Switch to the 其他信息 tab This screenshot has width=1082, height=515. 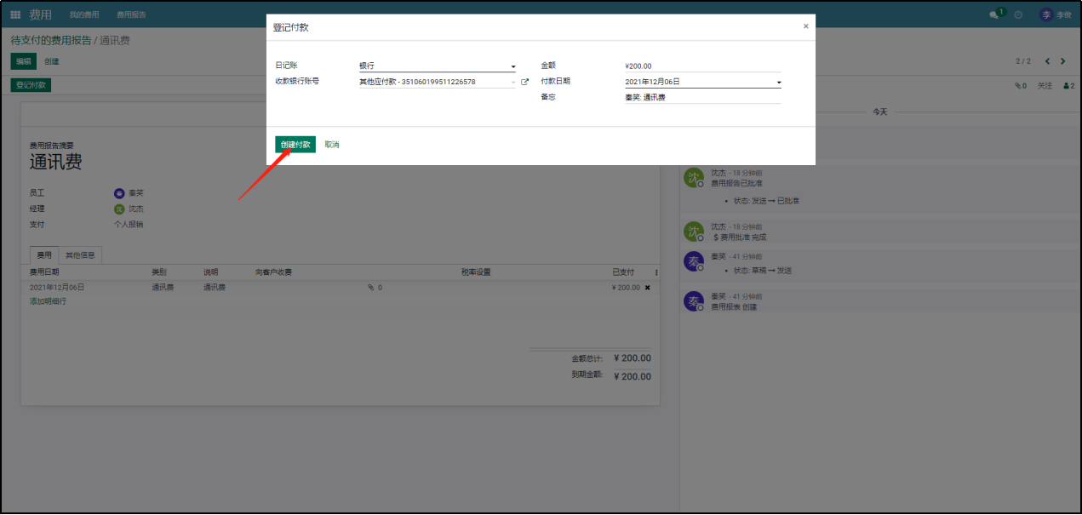pos(82,255)
